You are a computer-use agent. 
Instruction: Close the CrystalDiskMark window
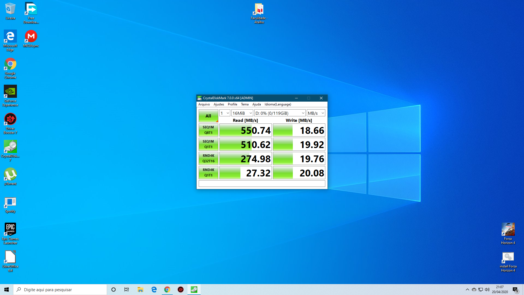click(321, 98)
